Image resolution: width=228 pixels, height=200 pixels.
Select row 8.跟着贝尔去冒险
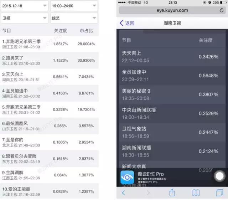(x=49, y=159)
